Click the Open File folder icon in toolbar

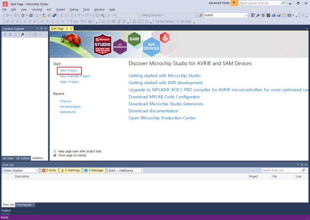[44, 15]
